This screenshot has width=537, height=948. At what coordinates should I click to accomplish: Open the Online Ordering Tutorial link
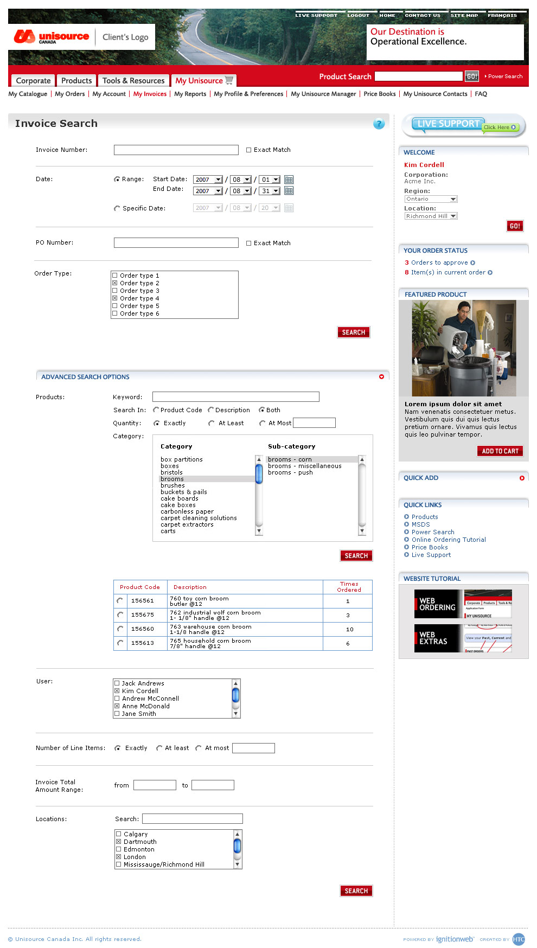tap(449, 540)
